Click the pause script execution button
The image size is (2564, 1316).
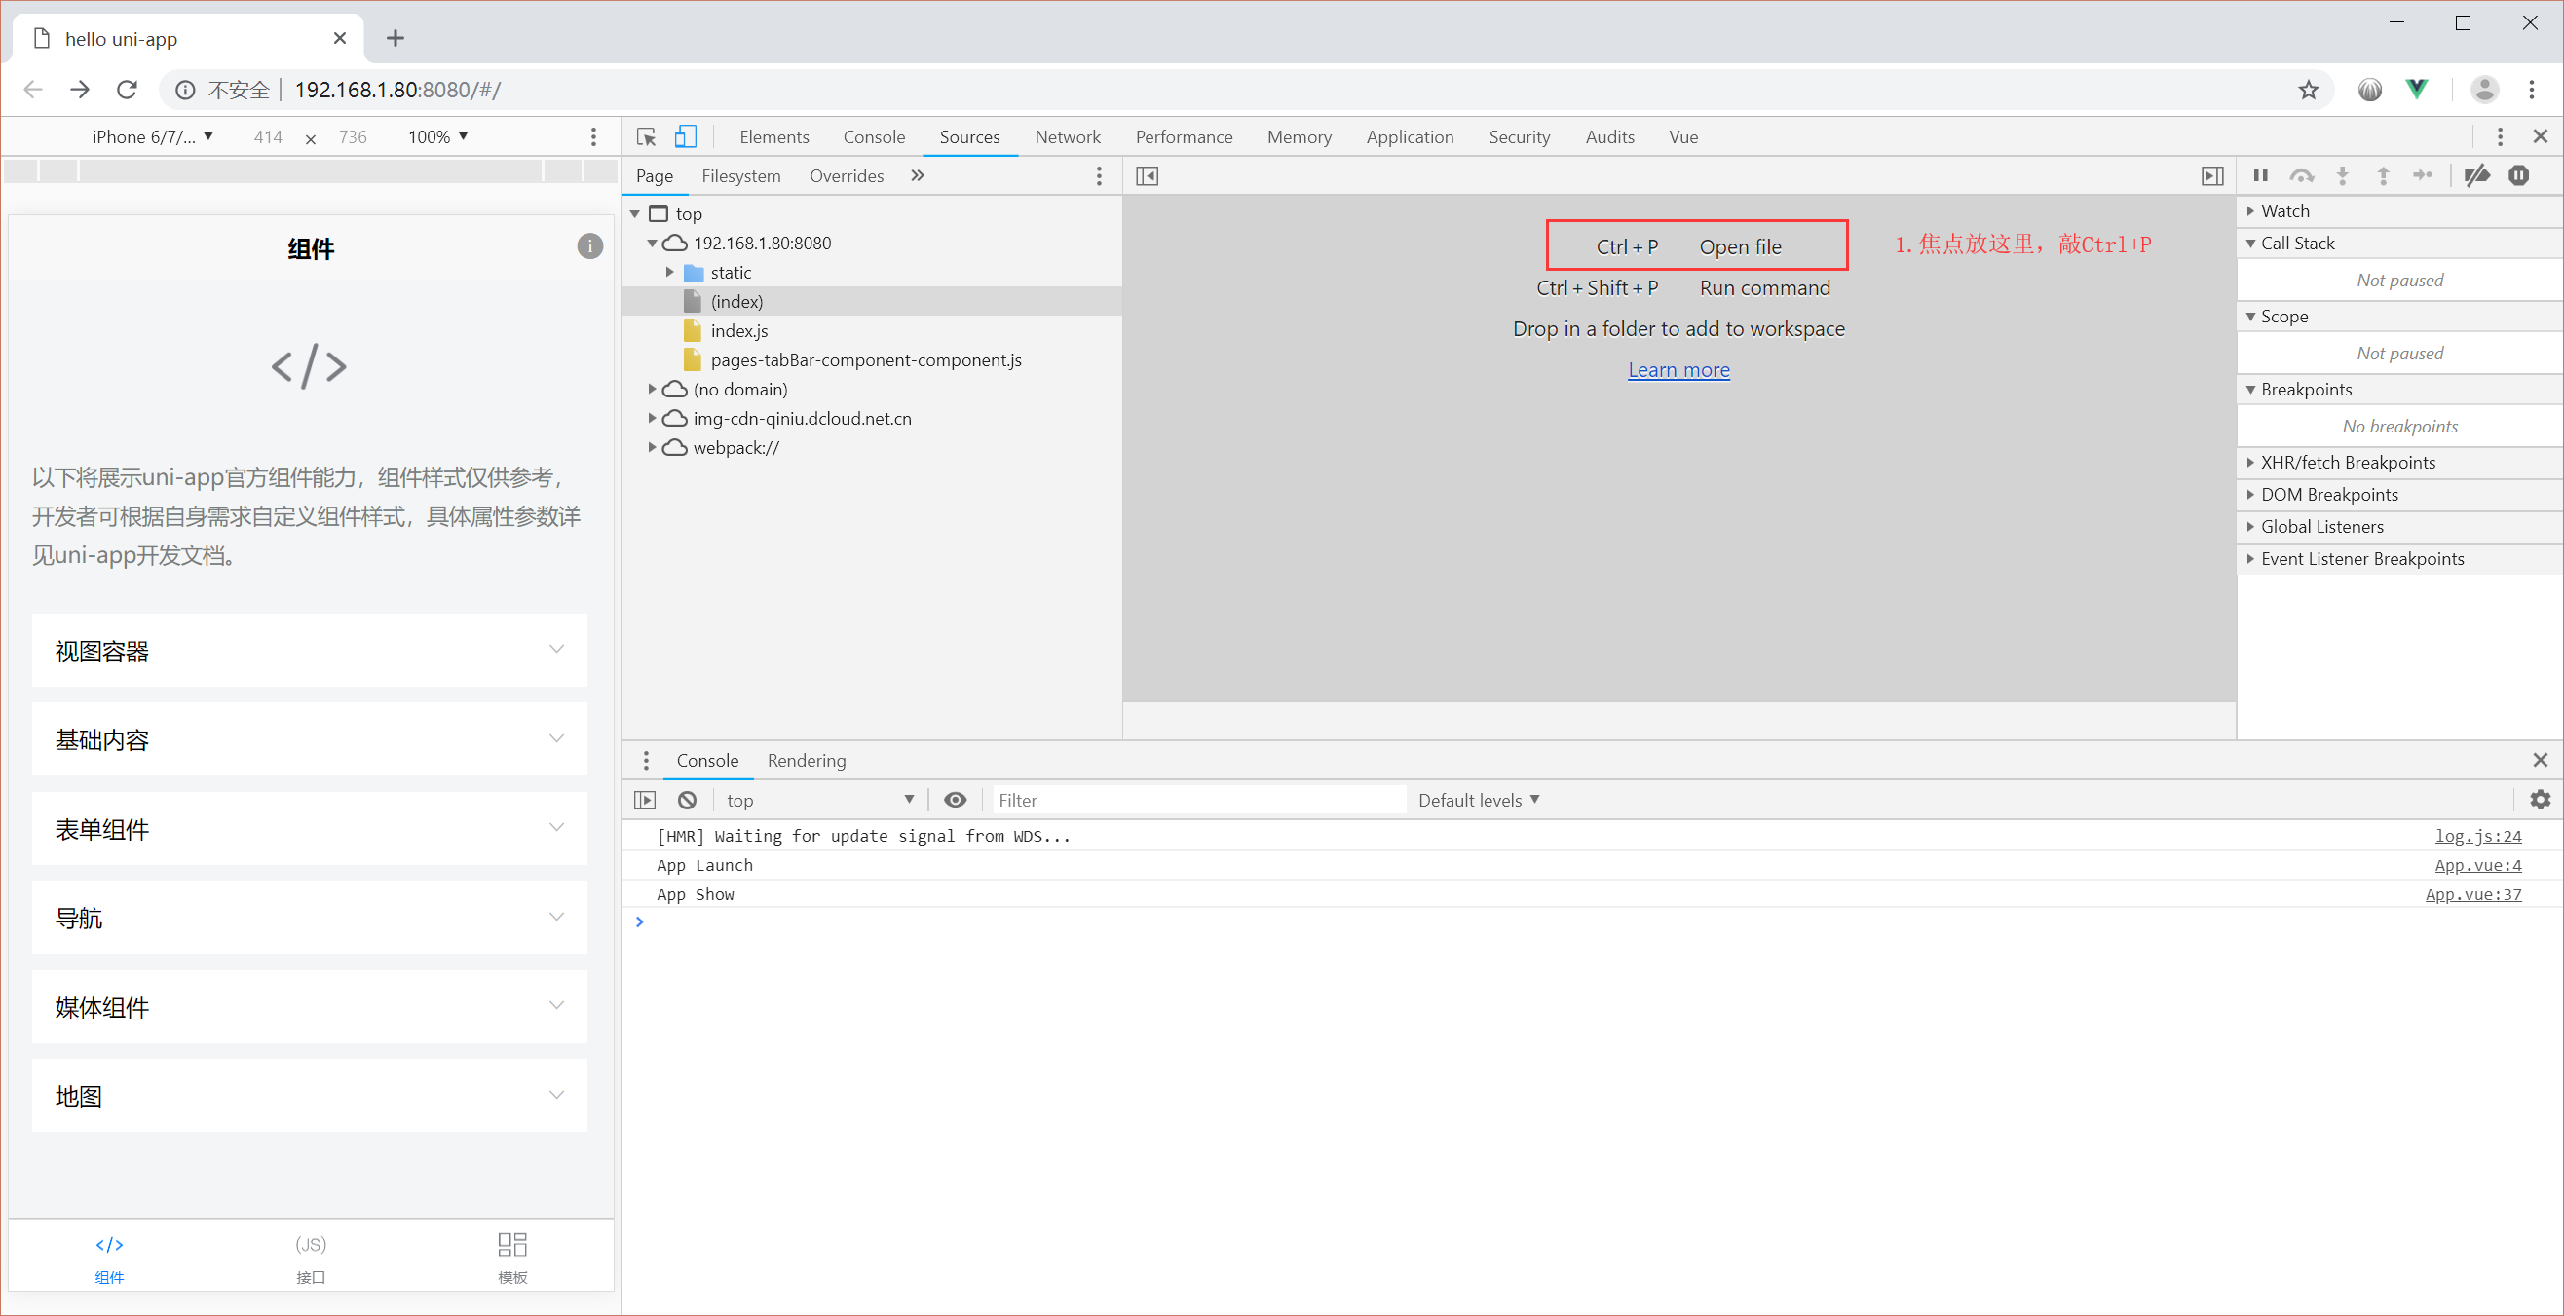[2260, 176]
